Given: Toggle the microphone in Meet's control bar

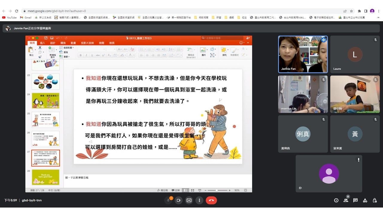Looking at the screenshot, I should point(168,200).
